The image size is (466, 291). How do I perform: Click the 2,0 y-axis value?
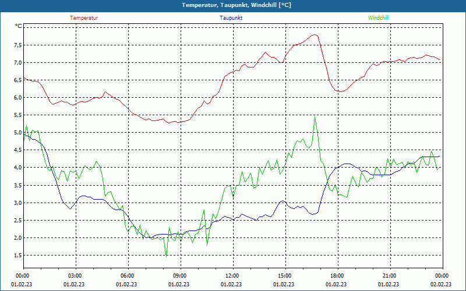tap(18, 238)
